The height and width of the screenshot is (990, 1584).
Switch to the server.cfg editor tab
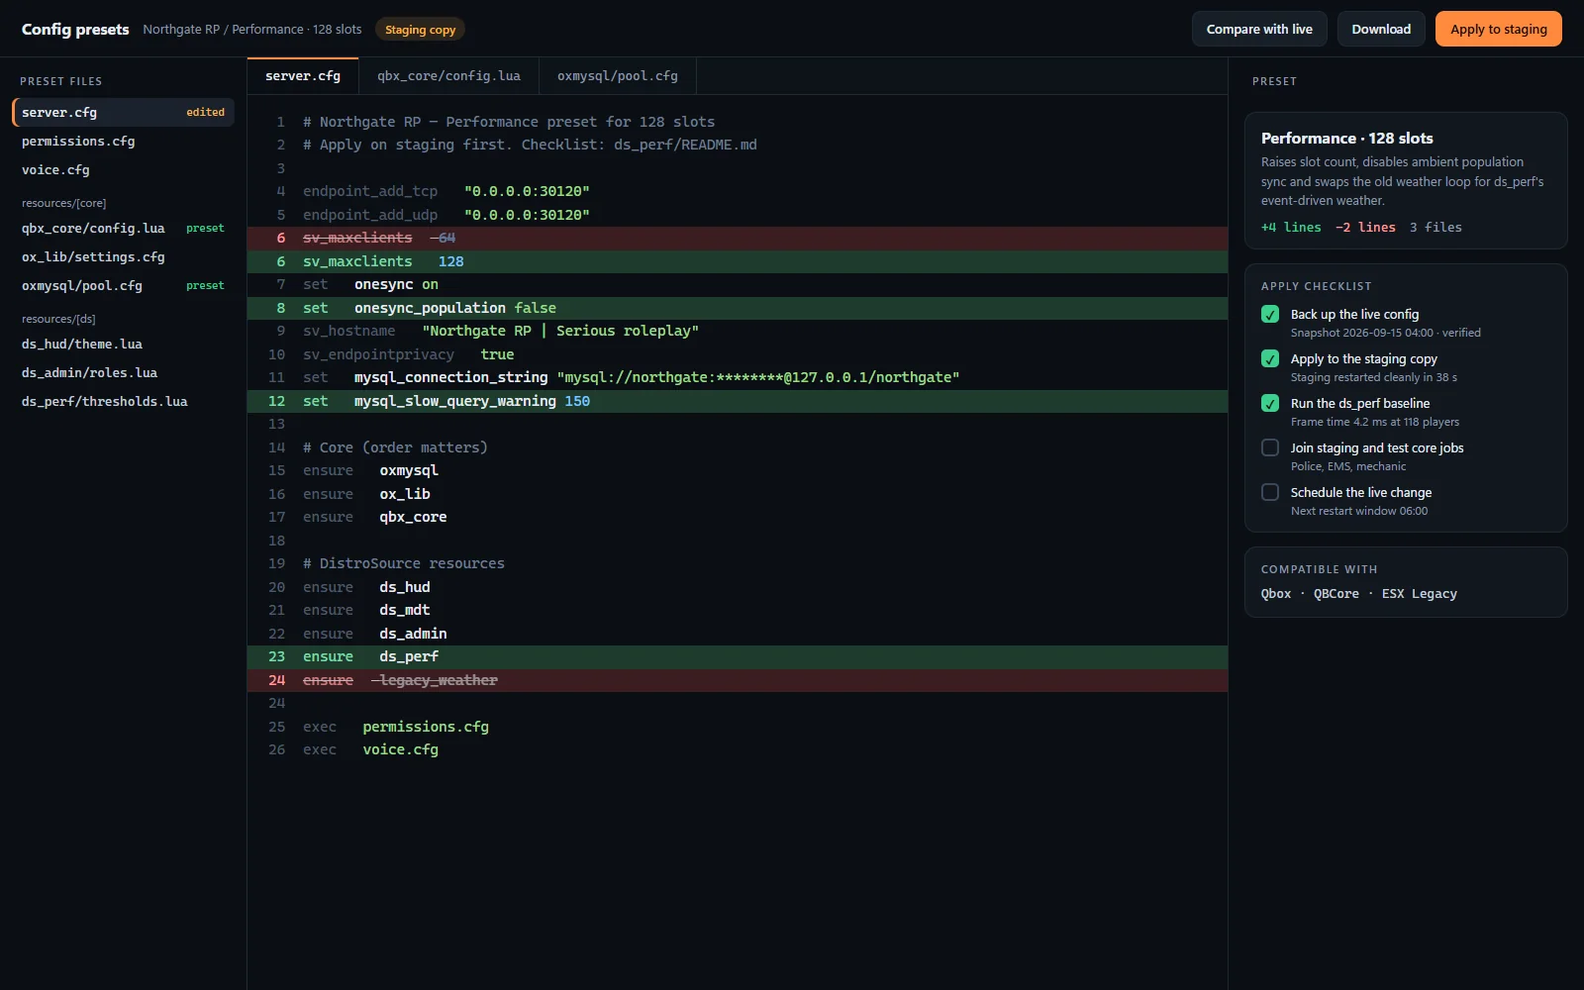tap(303, 76)
